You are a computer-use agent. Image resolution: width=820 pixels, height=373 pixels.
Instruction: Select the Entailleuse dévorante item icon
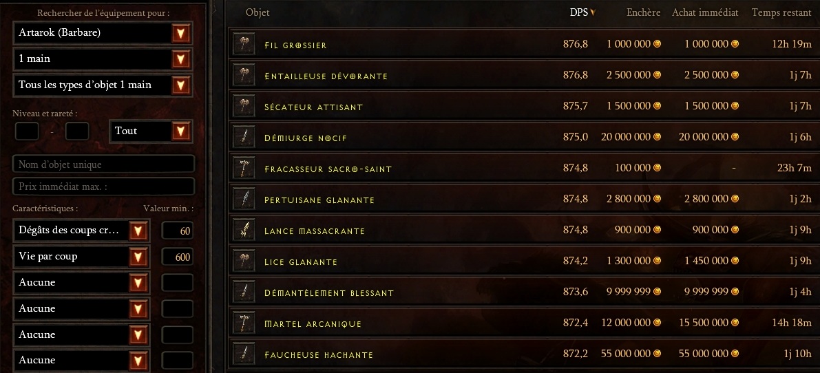tap(244, 75)
